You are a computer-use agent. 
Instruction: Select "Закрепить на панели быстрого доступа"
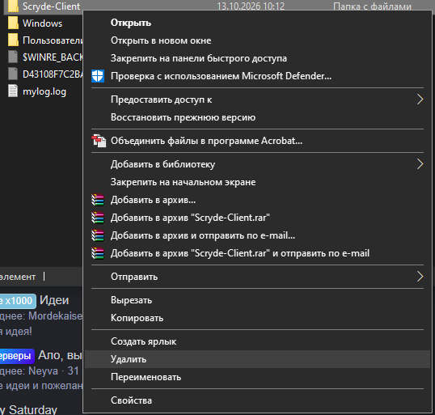[x=257, y=58]
